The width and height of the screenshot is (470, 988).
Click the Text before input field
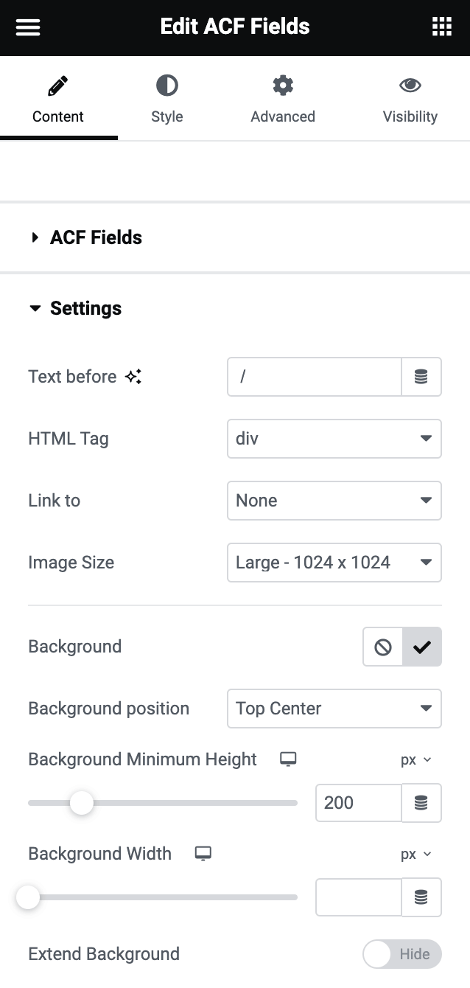(x=315, y=377)
